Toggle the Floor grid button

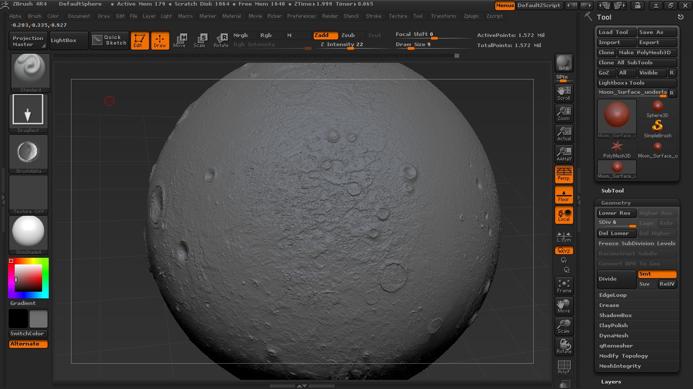564,194
